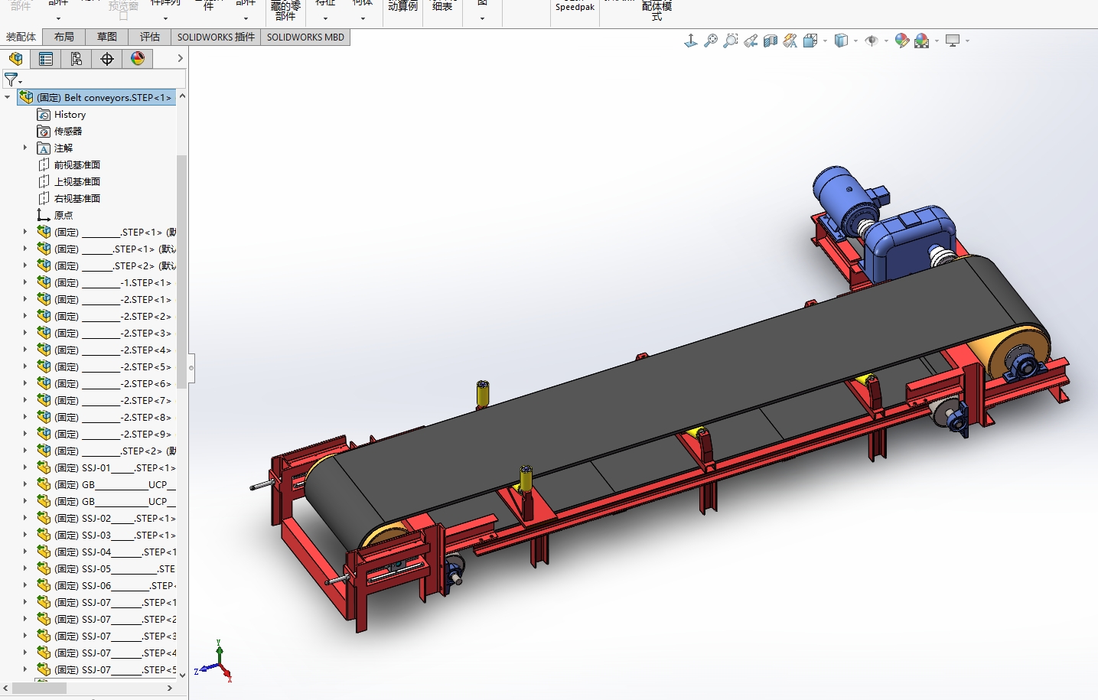1098x700 pixels.
Task: Select the 前视基准面 plane item
Action: pyautogui.click(x=77, y=165)
